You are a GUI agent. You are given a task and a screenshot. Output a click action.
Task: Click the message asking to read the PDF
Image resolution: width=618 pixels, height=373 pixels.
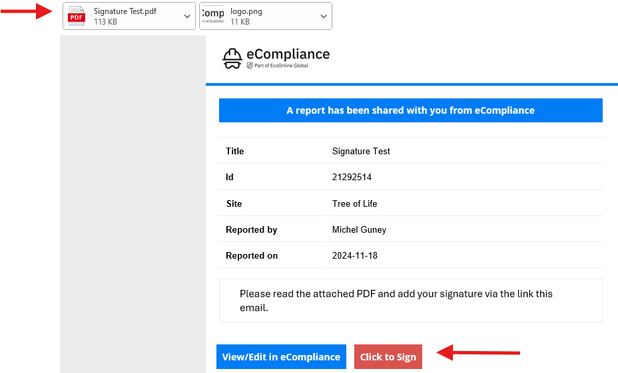(x=396, y=301)
